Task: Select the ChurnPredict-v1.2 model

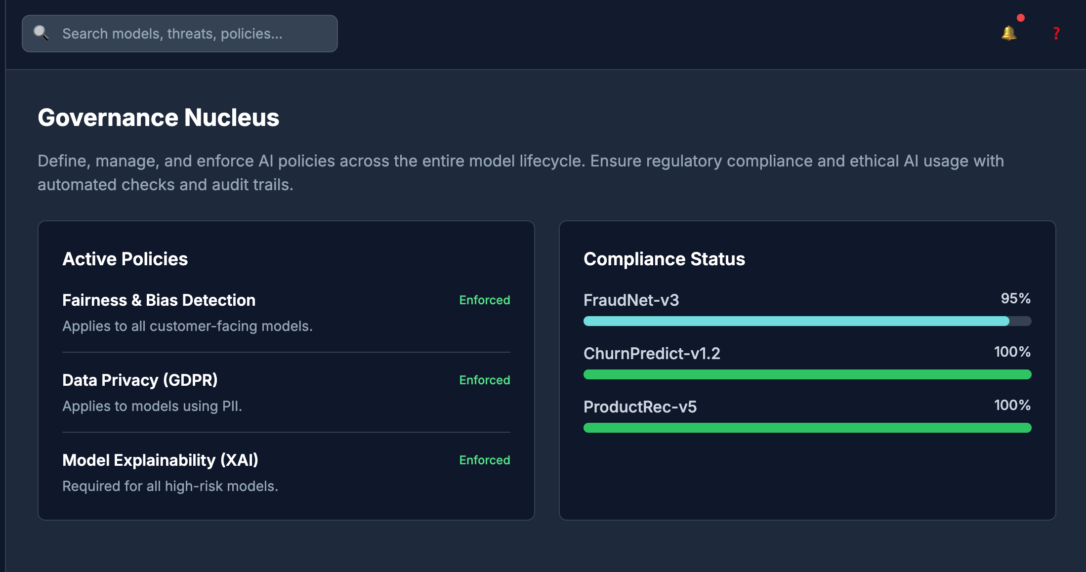Action: point(653,354)
